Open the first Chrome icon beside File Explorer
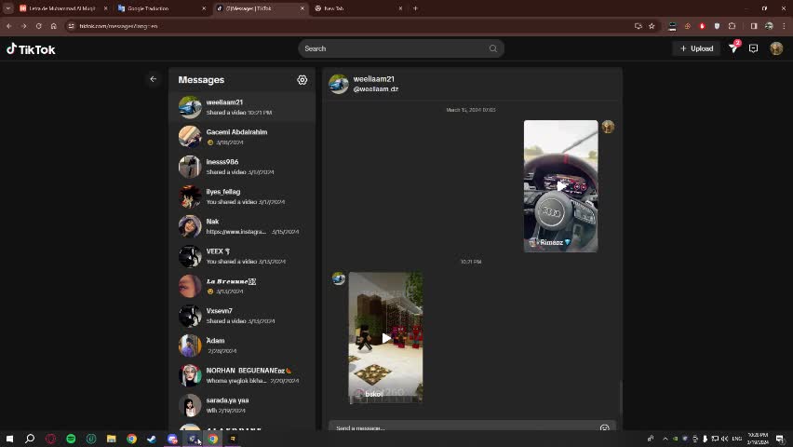Image resolution: width=793 pixels, height=447 pixels. pos(131,439)
